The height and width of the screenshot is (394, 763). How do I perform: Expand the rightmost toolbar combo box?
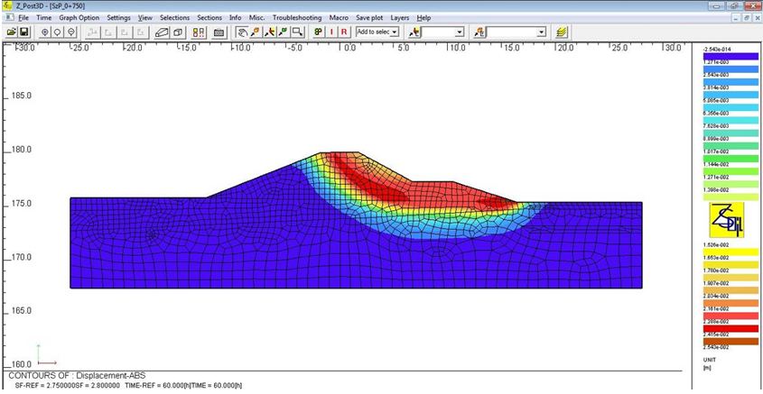tap(541, 32)
